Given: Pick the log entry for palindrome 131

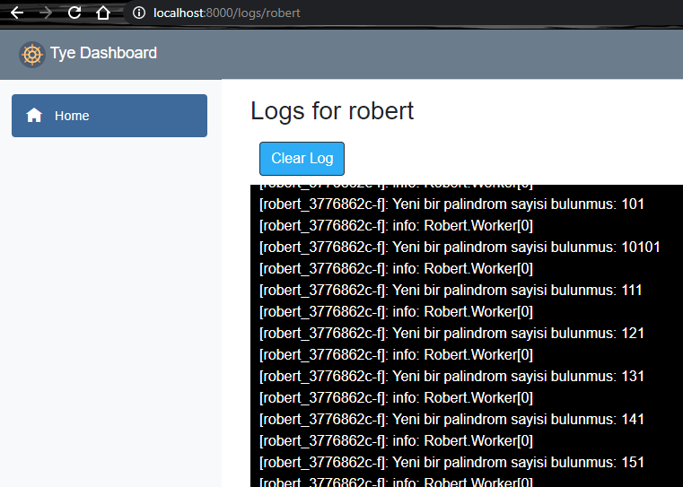Looking at the screenshot, I should [x=451, y=377].
